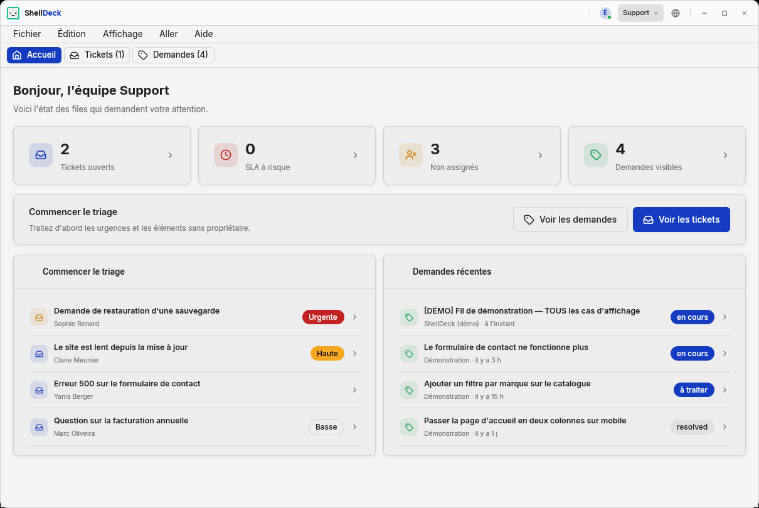Image resolution: width=759 pixels, height=508 pixels.
Task: Click the Voir les demandes button
Action: (x=570, y=220)
